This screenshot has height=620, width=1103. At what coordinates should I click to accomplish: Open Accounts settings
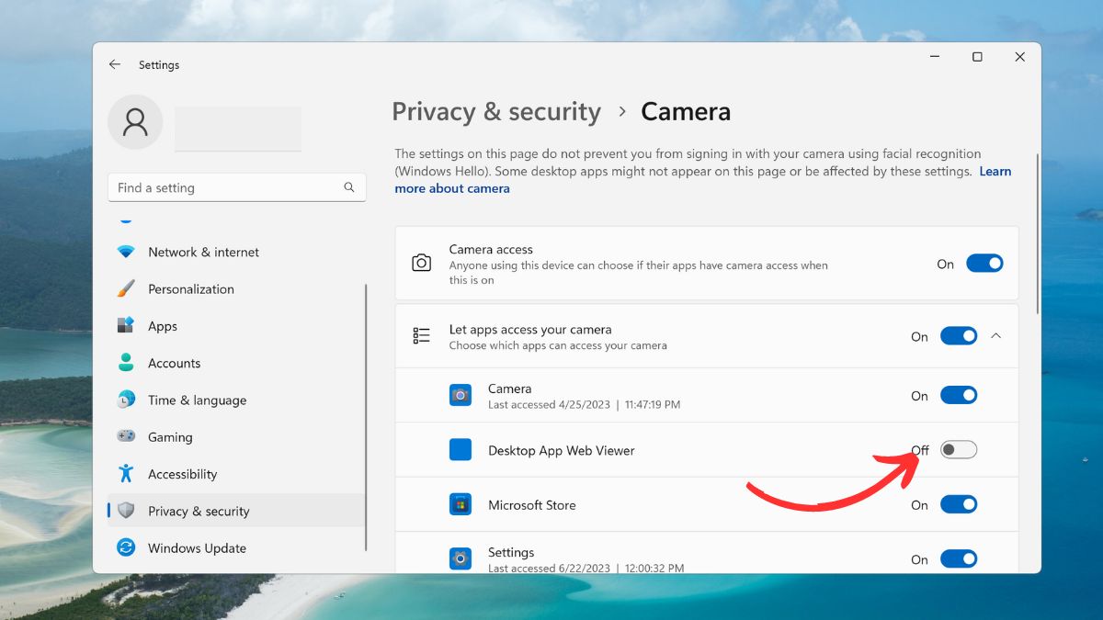(x=236, y=363)
